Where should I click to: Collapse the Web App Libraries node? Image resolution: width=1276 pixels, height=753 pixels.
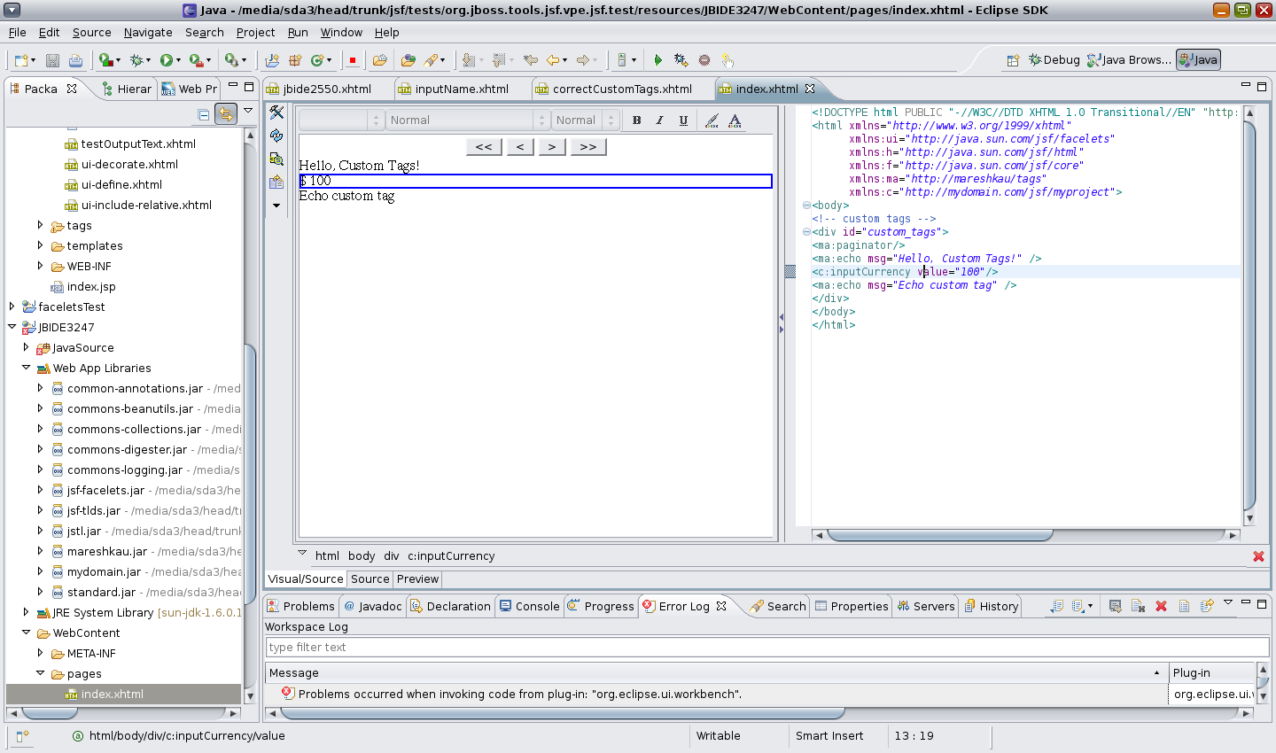(x=26, y=368)
